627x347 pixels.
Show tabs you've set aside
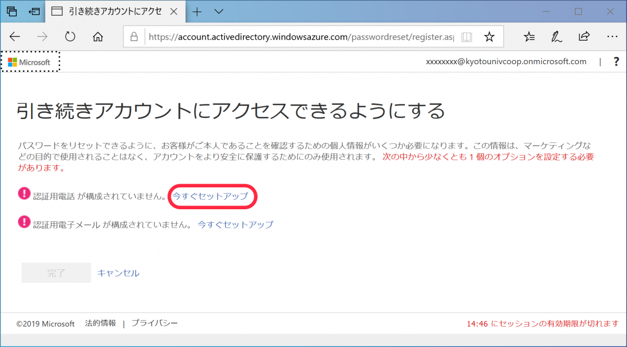[x=11, y=11]
